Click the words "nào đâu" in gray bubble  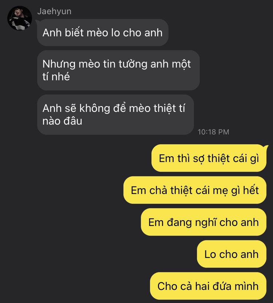62,121
